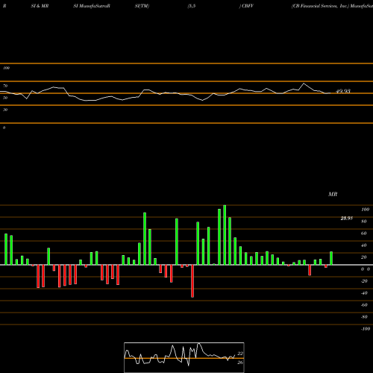
Task: Click the tallest green MR histogram bar
Action: pyautogui.click(x=225, y=235)
